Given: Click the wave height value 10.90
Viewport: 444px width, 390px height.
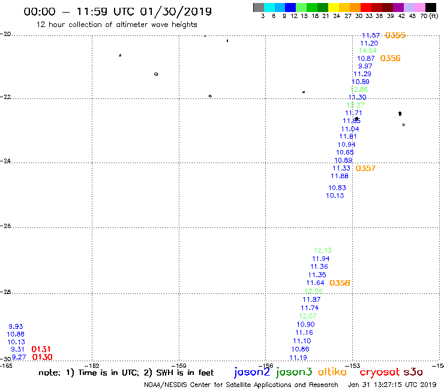Looking at the screenshot, I should [306, 324].
